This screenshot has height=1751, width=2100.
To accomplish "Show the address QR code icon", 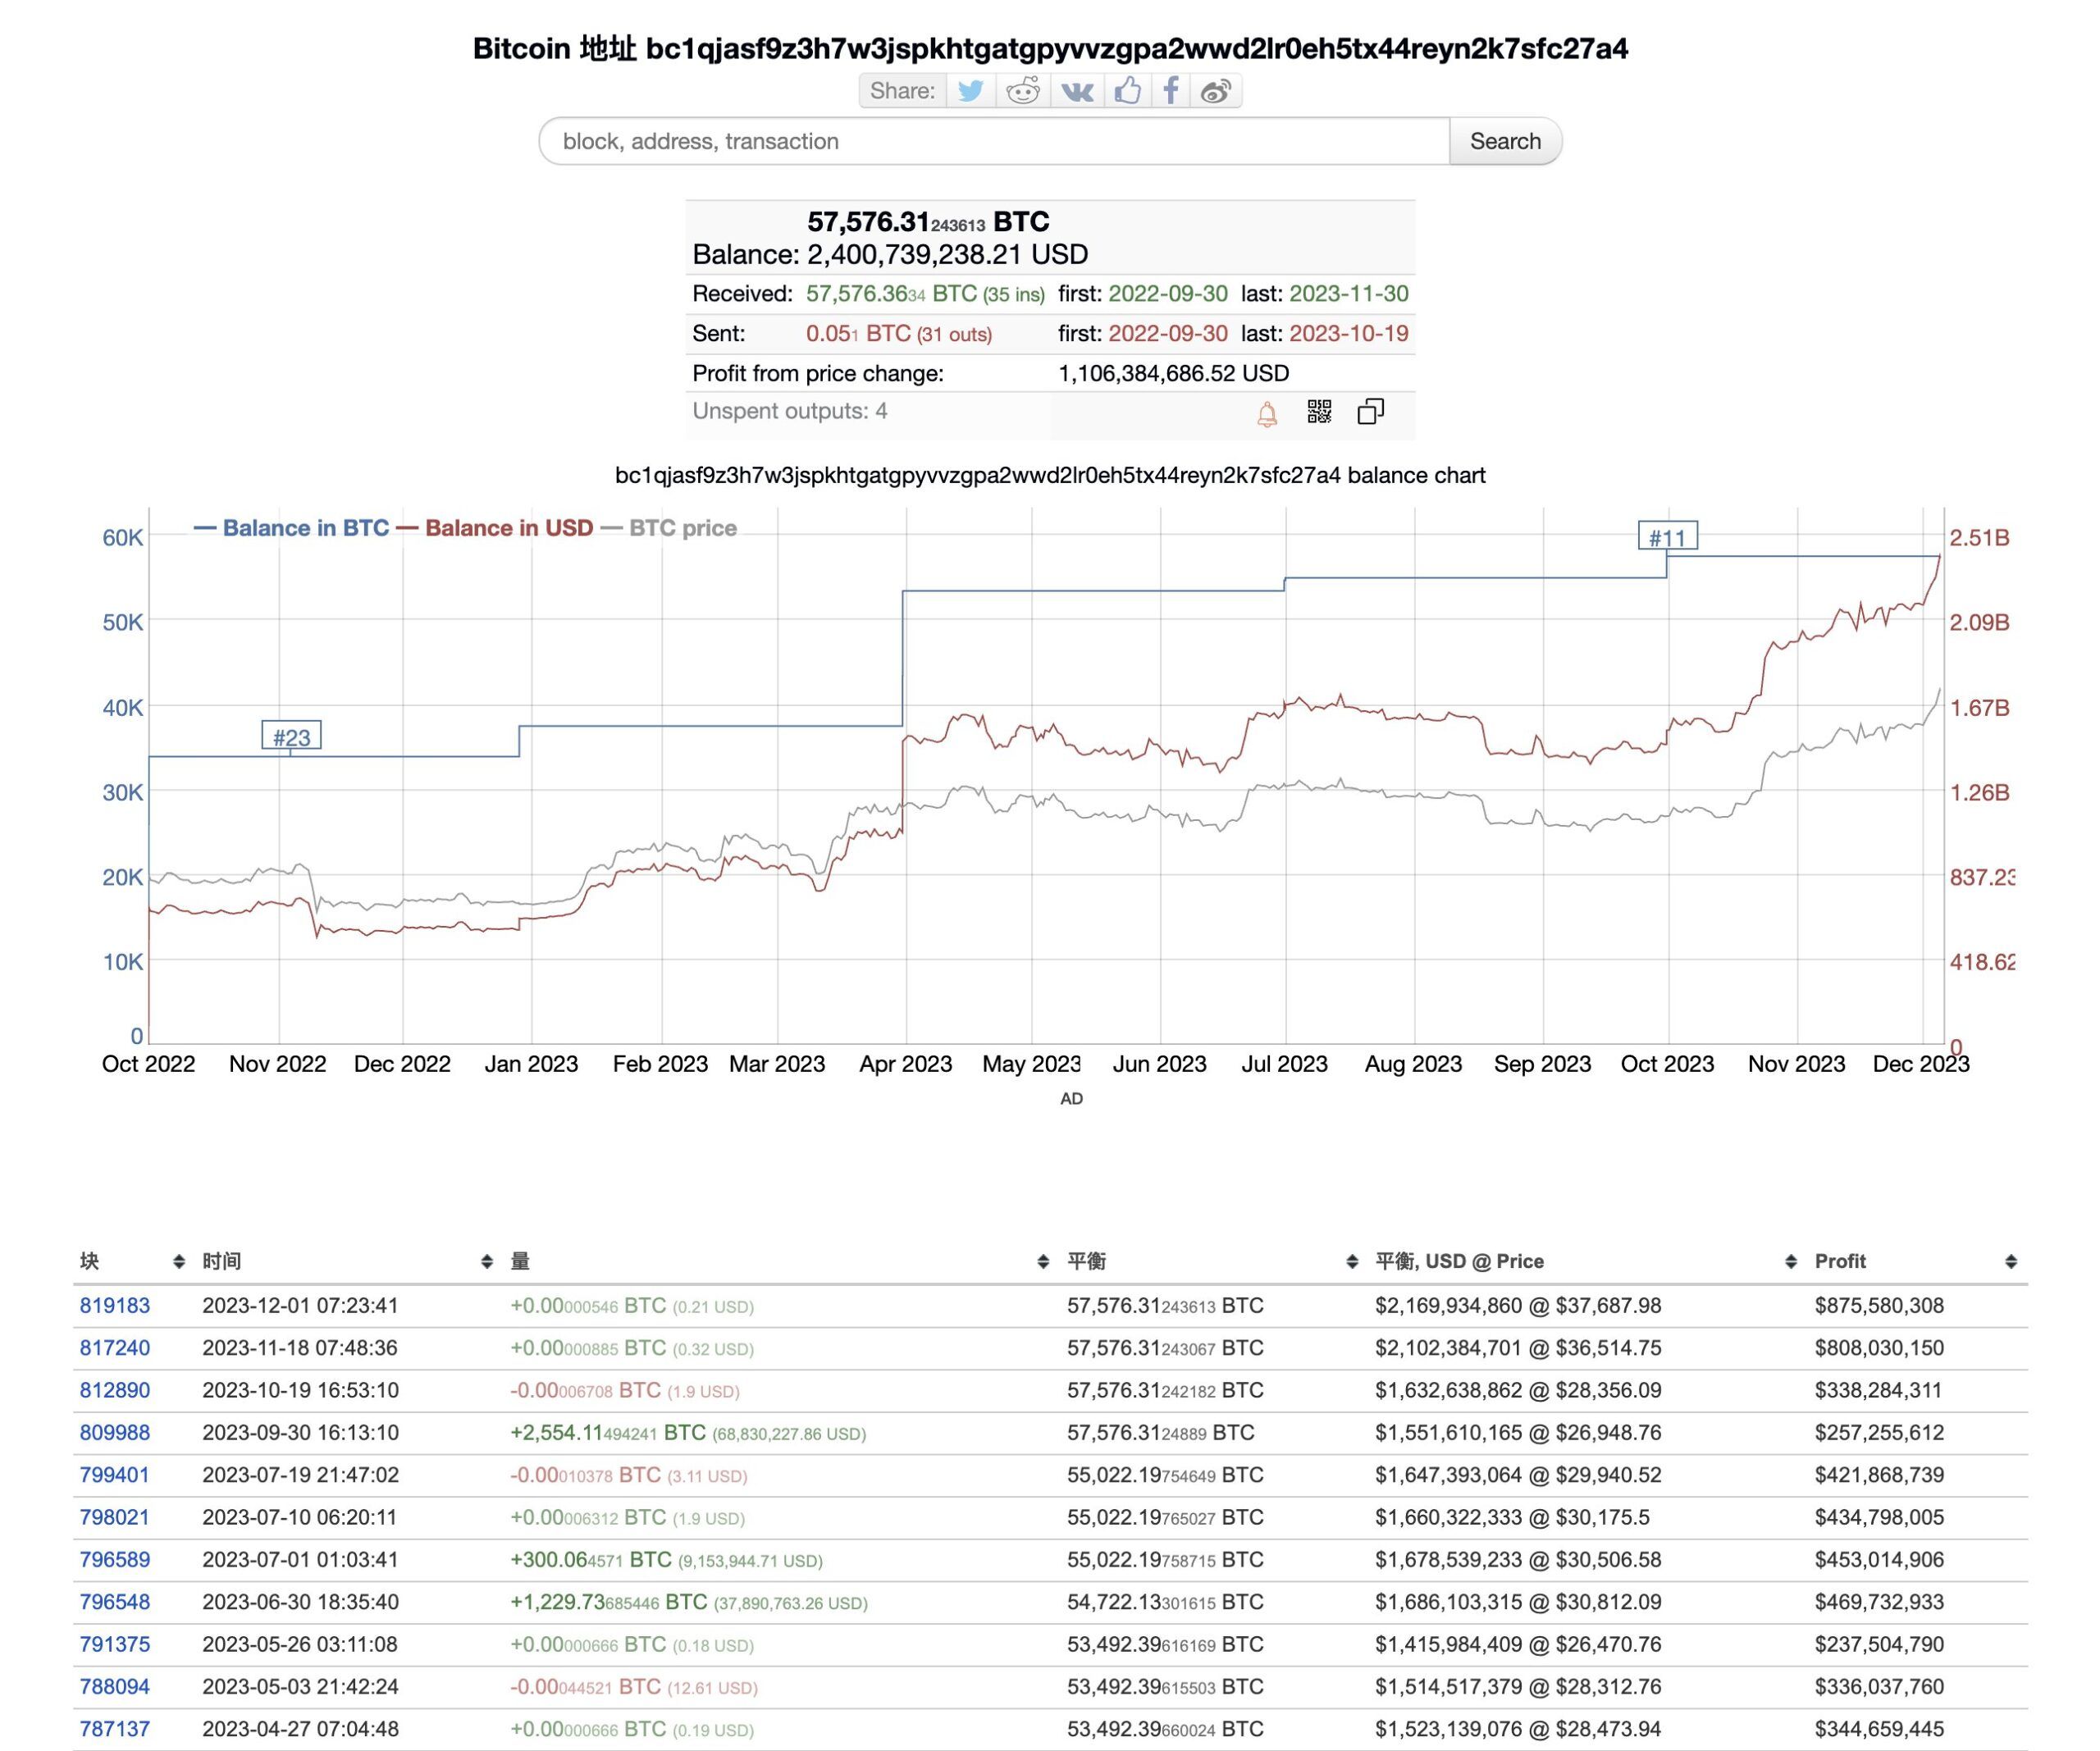I will point(1319,411).
